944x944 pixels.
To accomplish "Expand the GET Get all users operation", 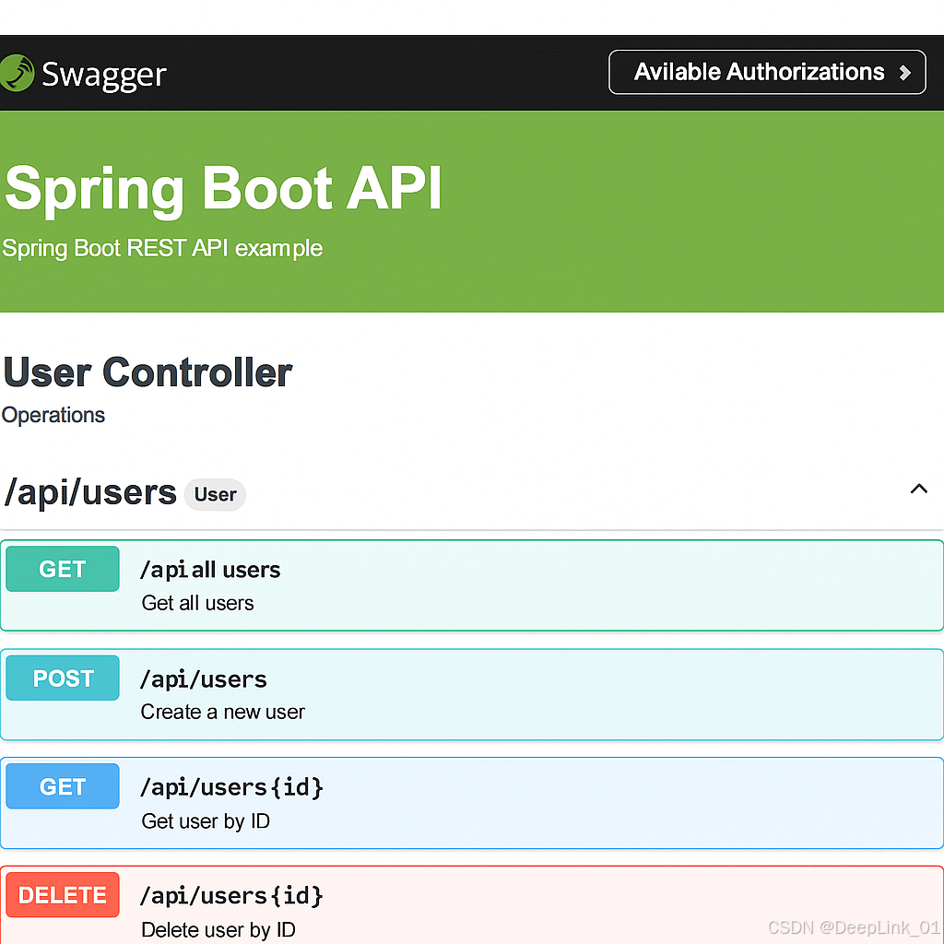I will pos(472,585).
